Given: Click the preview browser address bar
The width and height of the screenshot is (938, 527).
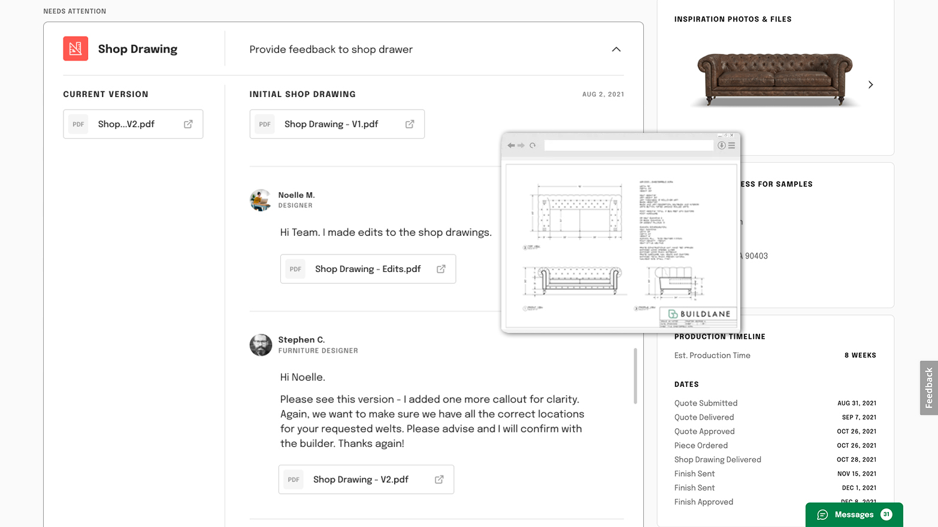Looking at the screenshot, I should [628, 146].
